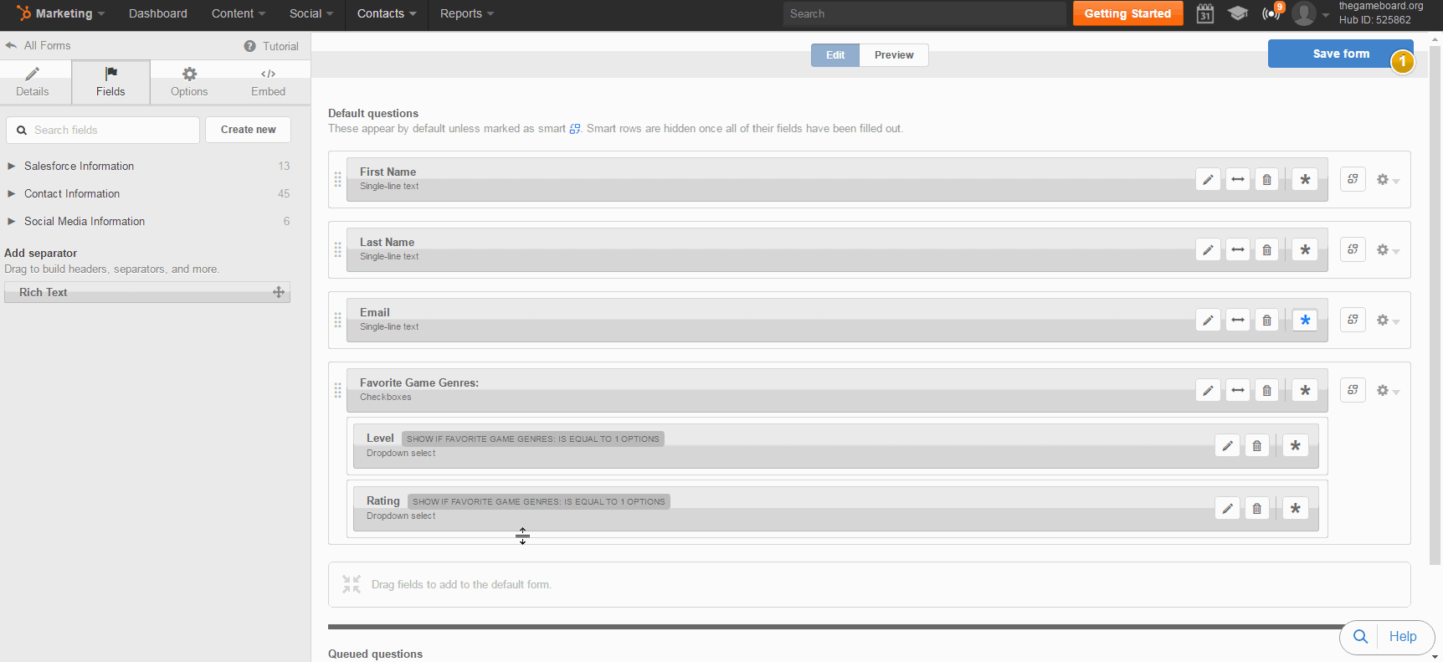
Task: Open the calendar icon in top bar
Action: pos(1205,13)
